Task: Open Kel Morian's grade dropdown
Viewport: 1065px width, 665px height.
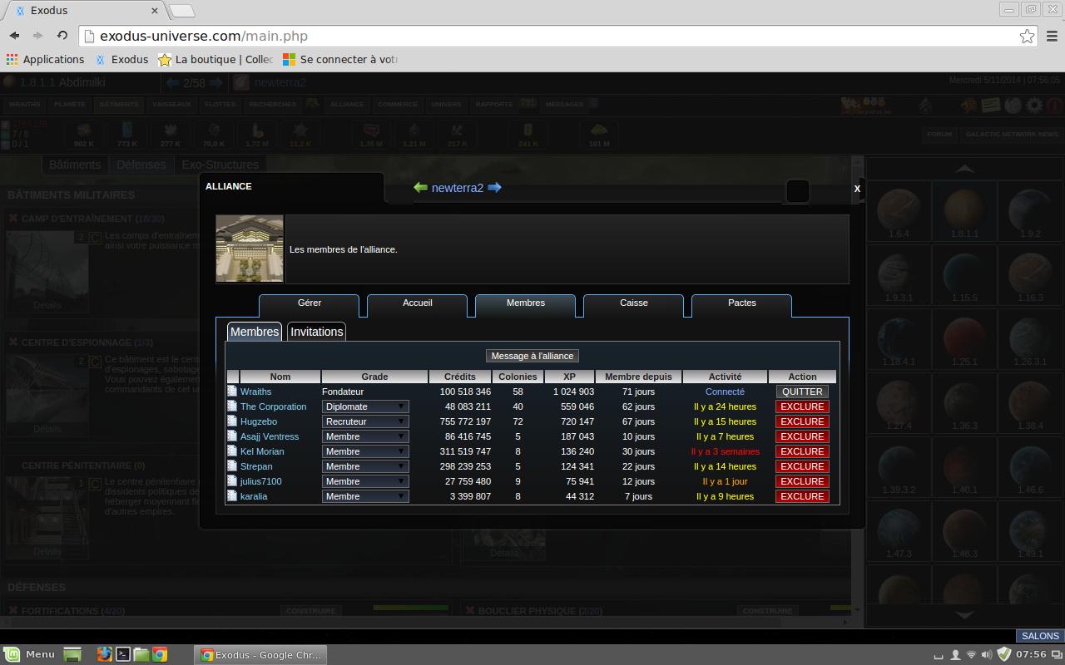Action: [366, 451]
